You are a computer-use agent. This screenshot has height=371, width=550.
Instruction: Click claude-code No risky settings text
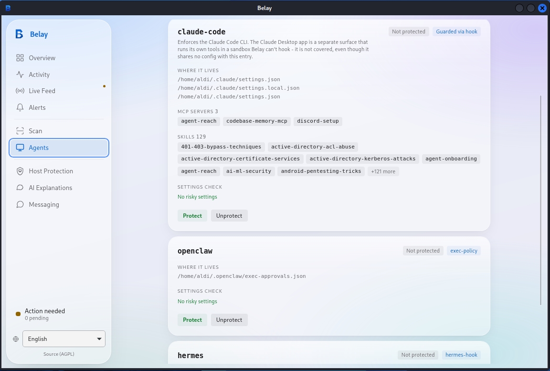click(x=197, y=197)
